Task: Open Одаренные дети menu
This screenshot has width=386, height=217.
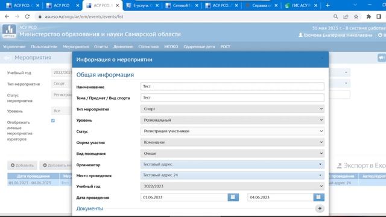Action: click(199, 46)
